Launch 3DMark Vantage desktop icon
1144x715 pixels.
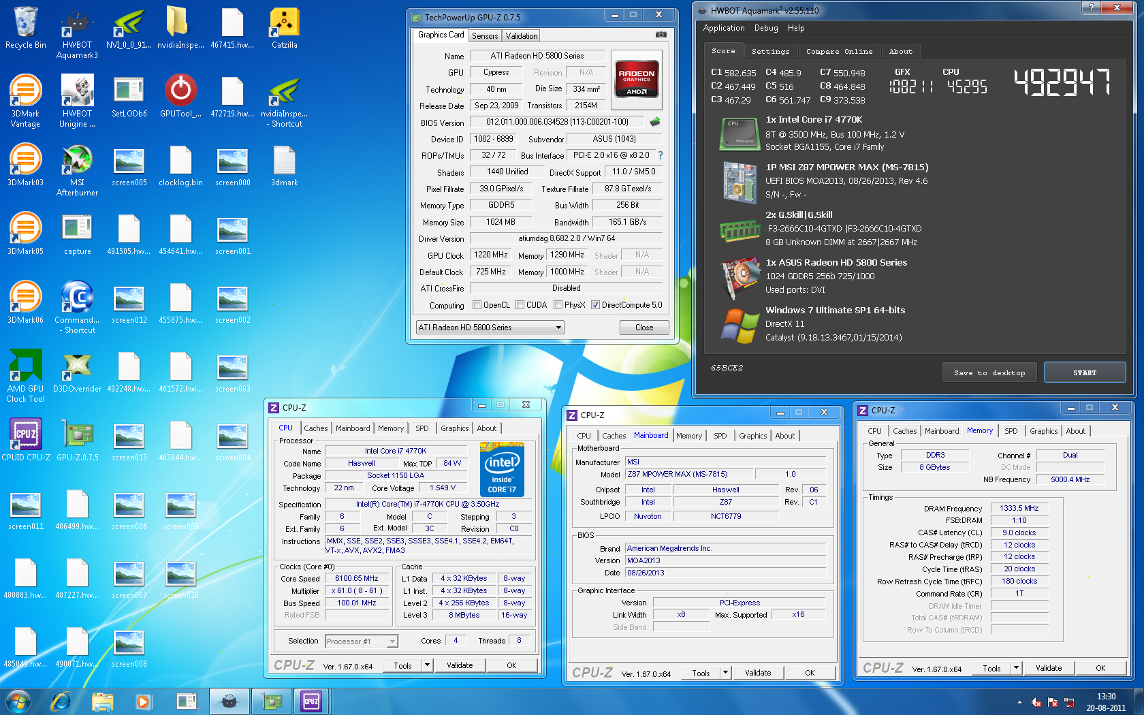point(26,102)
